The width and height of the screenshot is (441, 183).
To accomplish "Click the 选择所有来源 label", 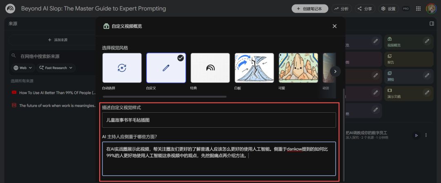I will click(22, 81).
